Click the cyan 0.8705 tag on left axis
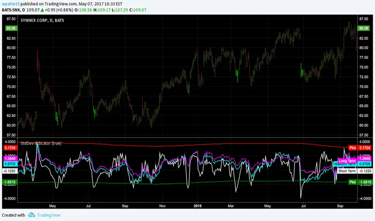Viewport: 375px width, 221px height. (10, 164)
